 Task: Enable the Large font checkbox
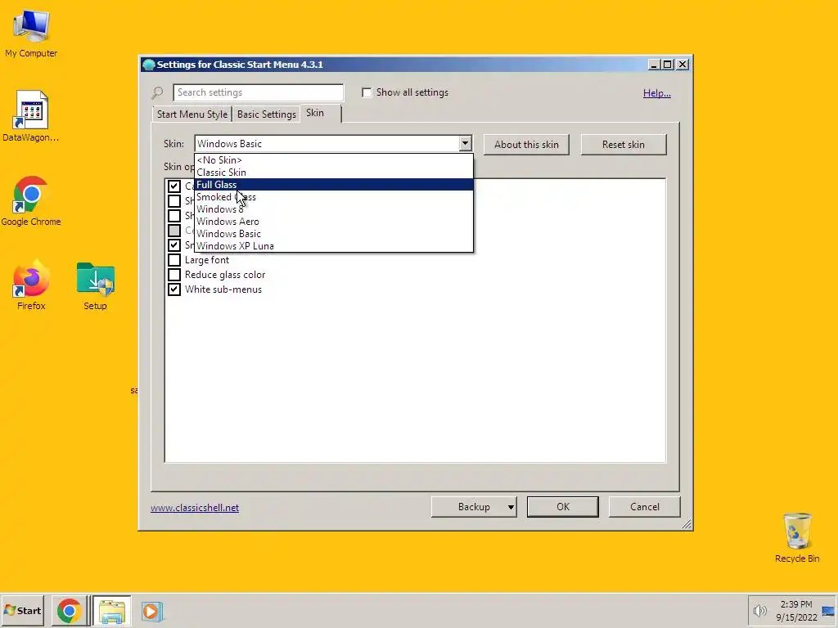tap(174, 260)
